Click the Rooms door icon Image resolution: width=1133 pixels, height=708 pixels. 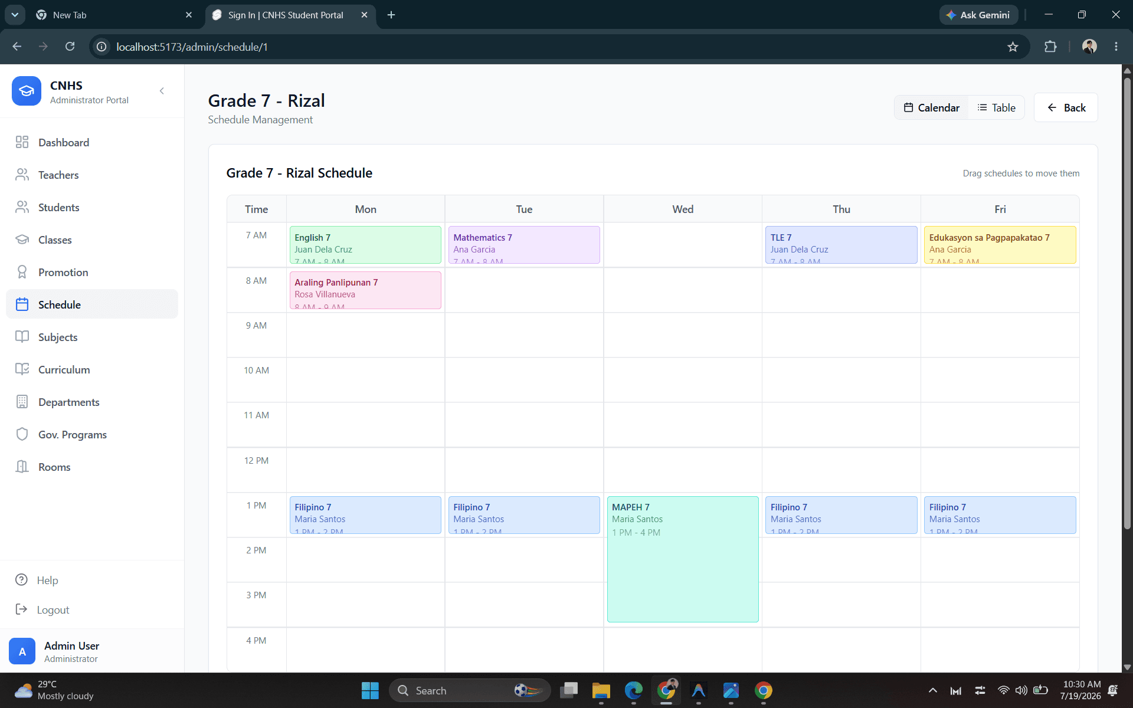[x=22, y=467]
